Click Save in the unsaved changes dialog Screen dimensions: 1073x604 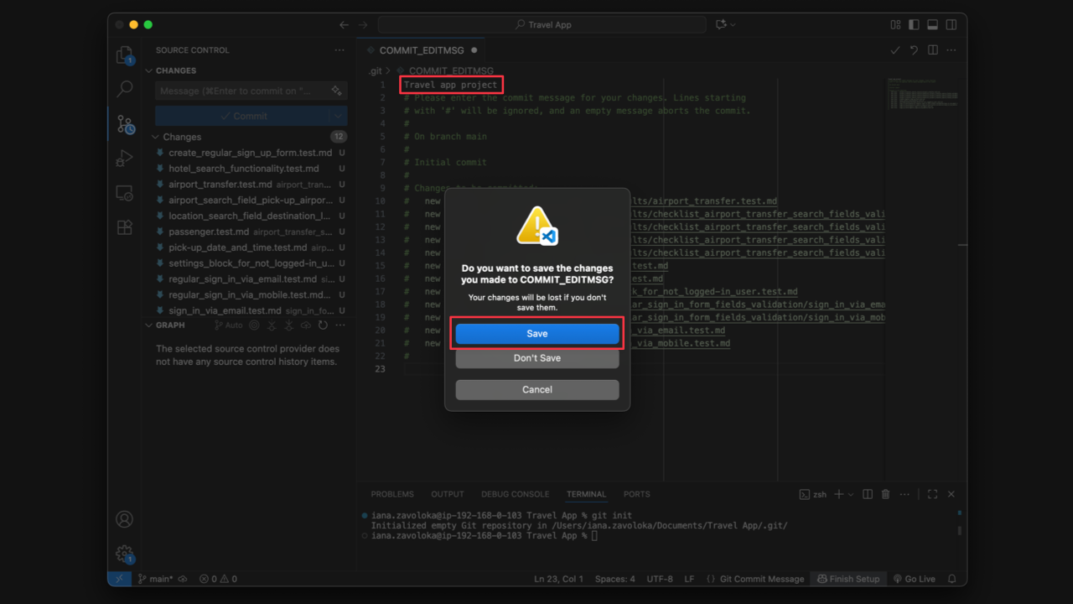point(536,333)
